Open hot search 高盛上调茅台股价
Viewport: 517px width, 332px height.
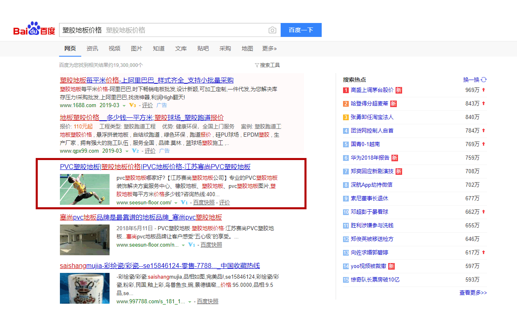(372, 90)
